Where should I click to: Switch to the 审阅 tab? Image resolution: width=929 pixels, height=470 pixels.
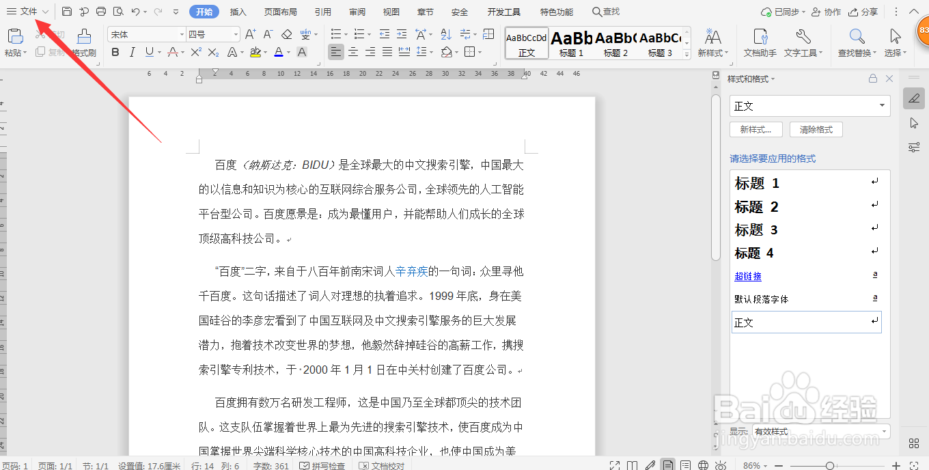point(357,12)
